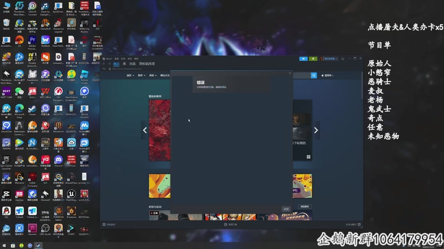Select the Roblox Studio desktop icon
Image resolution: width=444 pixels, height=249 pixels.
click(x=84, y=77)
